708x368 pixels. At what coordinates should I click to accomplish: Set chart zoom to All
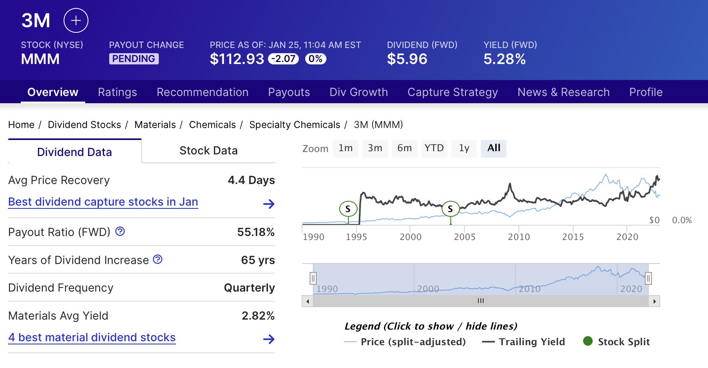[x=494, y=148]
